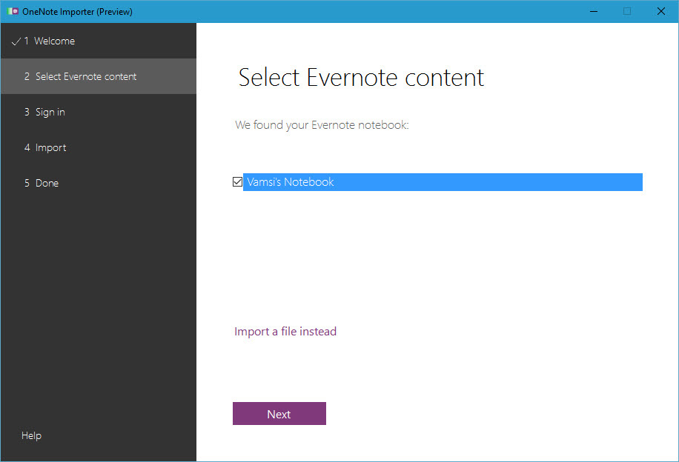Image resolution: width=679 pixels, height=462 pixels.
Task: Click the Next button
Action: pyautogui.click(x=279, y=414)
